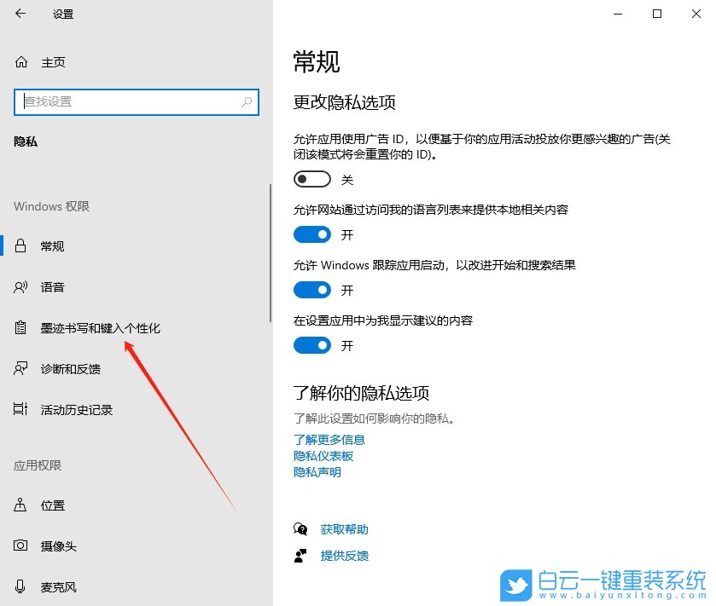Image resolution: width=716 pixels, height=606 pixels.
Task: Enable the advertising ID toggle
Action: pyautogui.click(x=311, y=179)
